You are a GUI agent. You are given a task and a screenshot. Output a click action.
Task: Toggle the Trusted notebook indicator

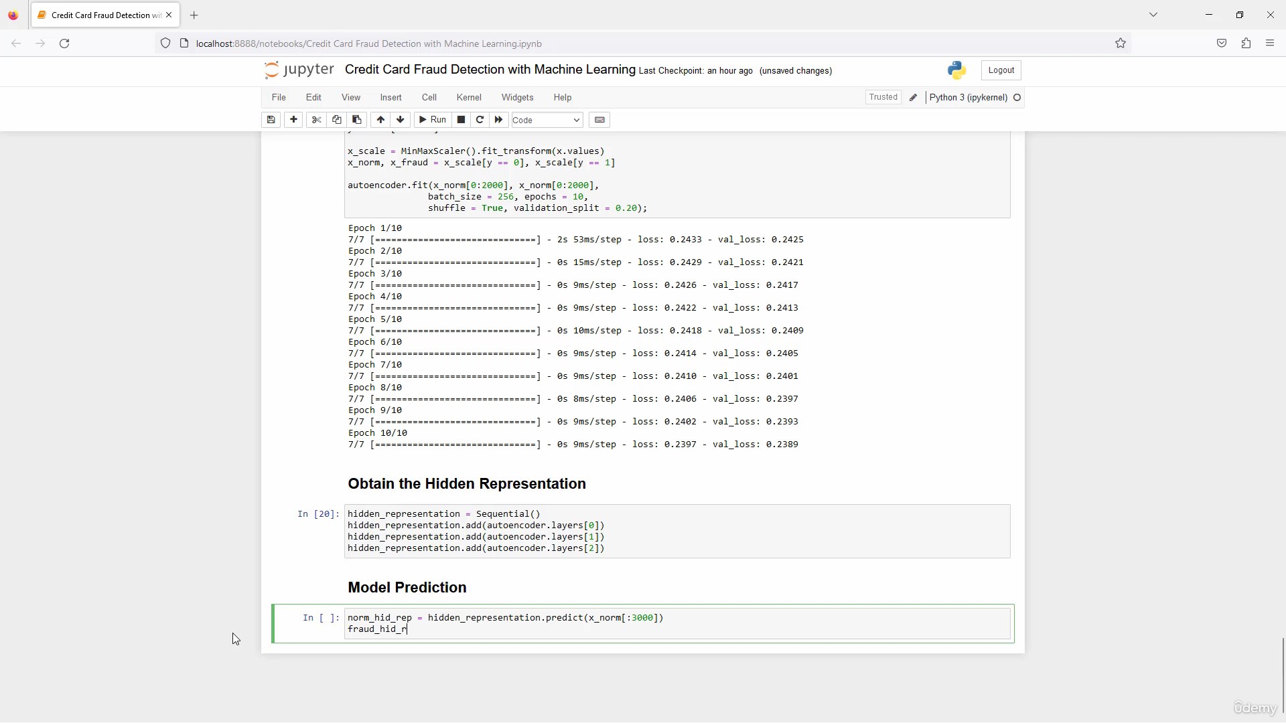tap(883, 97)
